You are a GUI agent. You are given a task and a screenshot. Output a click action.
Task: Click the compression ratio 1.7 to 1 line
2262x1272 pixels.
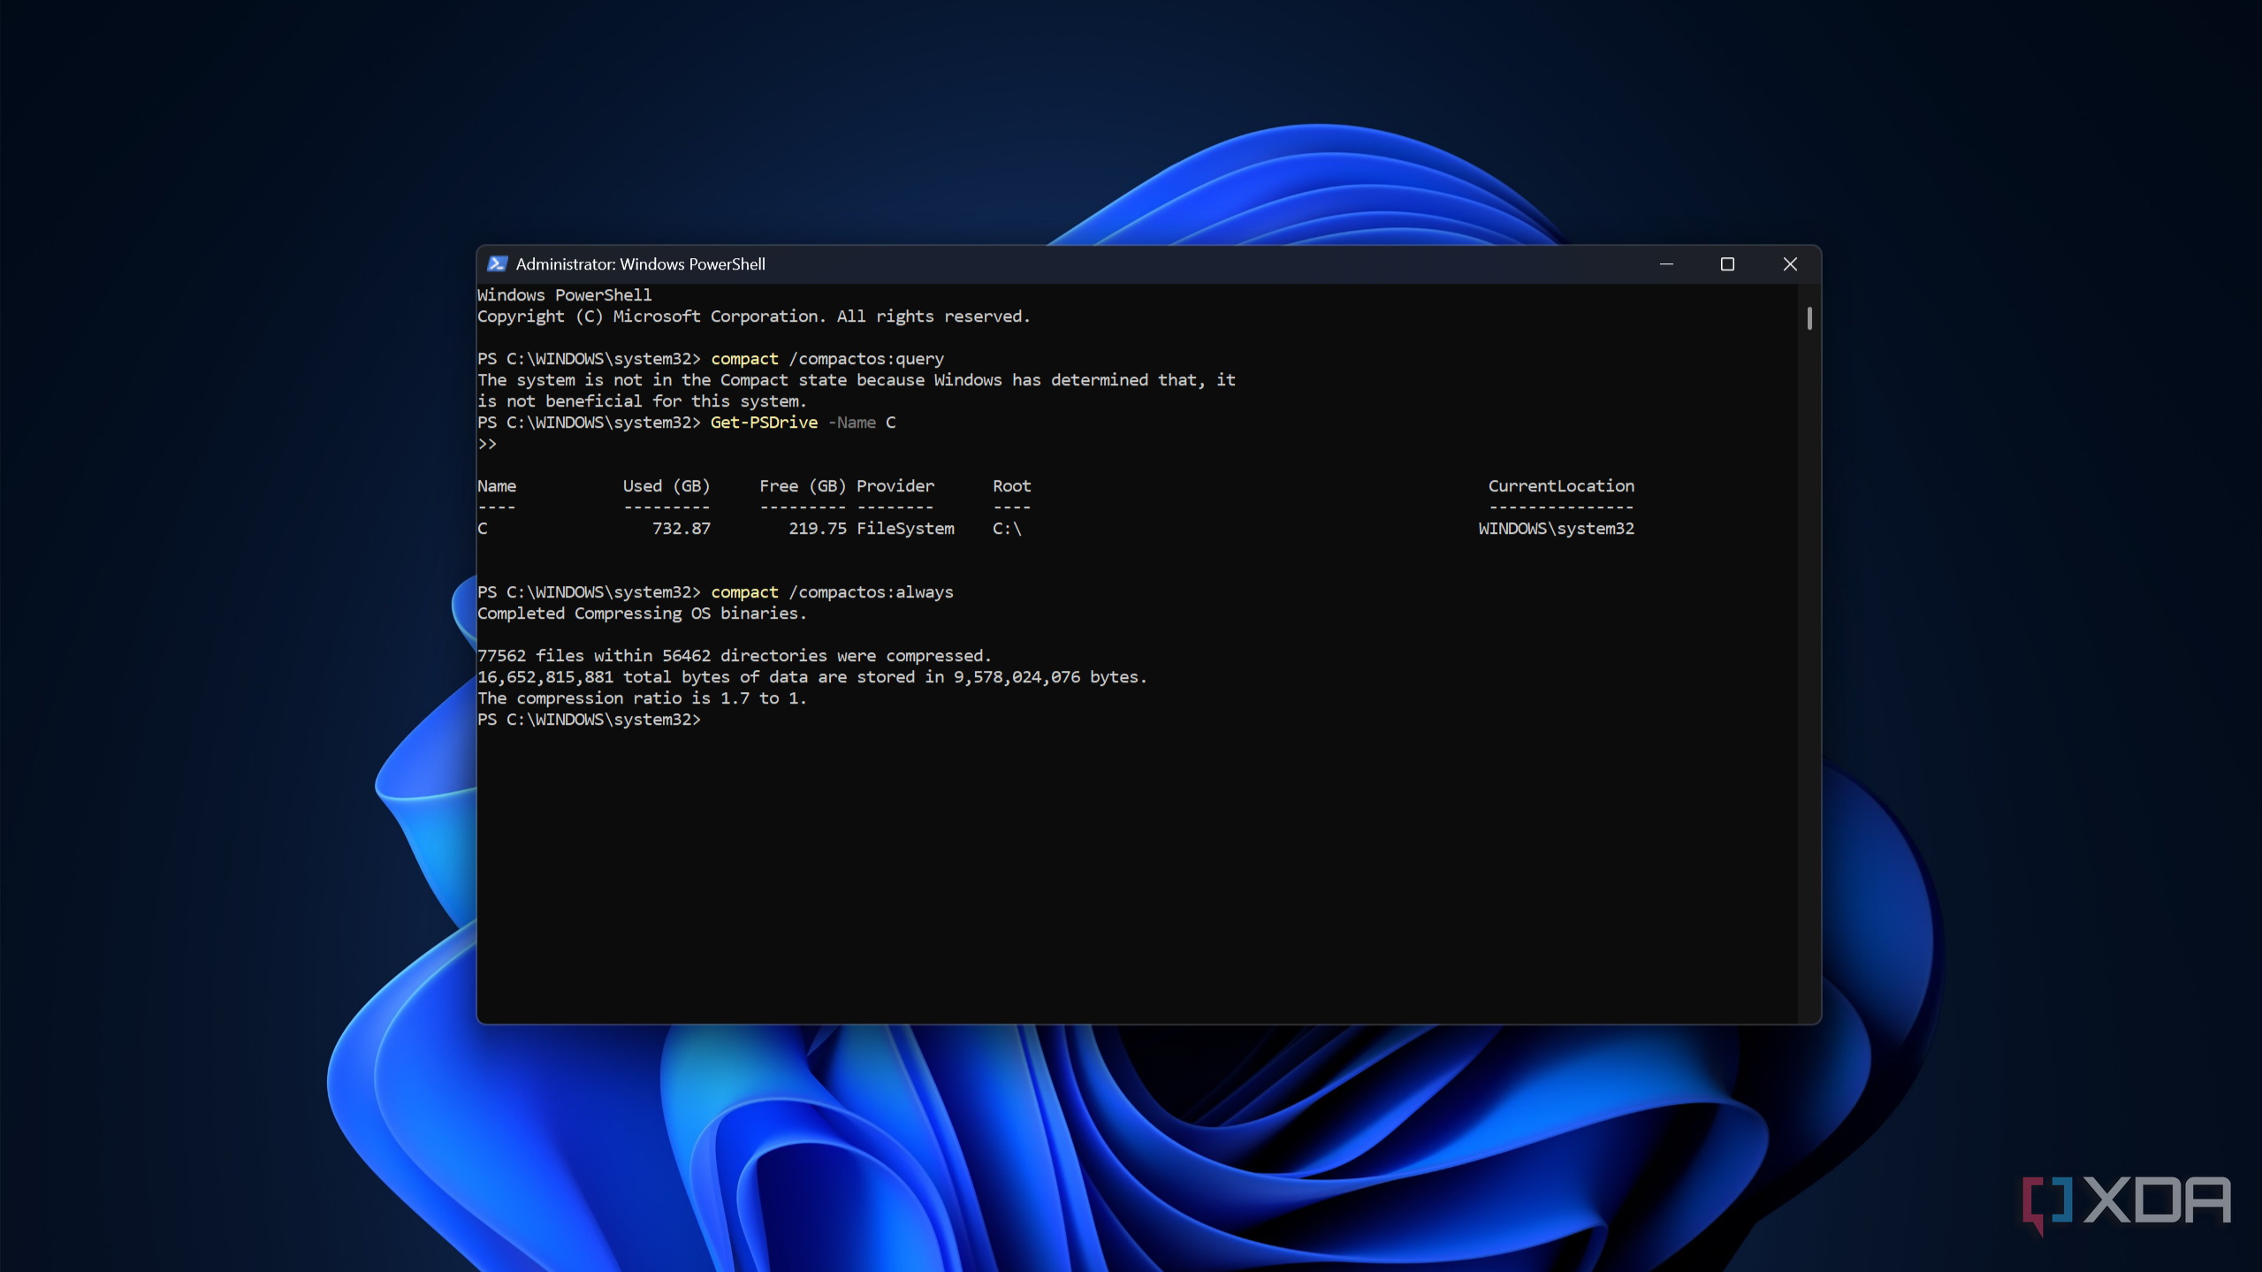[642, 698]
